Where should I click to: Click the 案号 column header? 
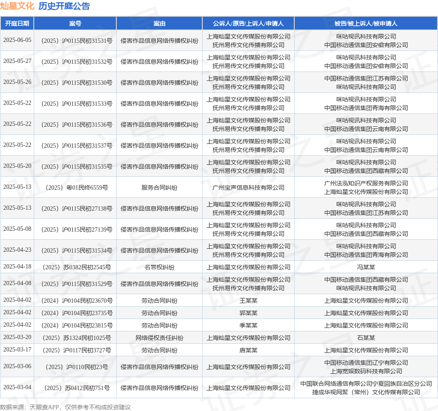75,24
